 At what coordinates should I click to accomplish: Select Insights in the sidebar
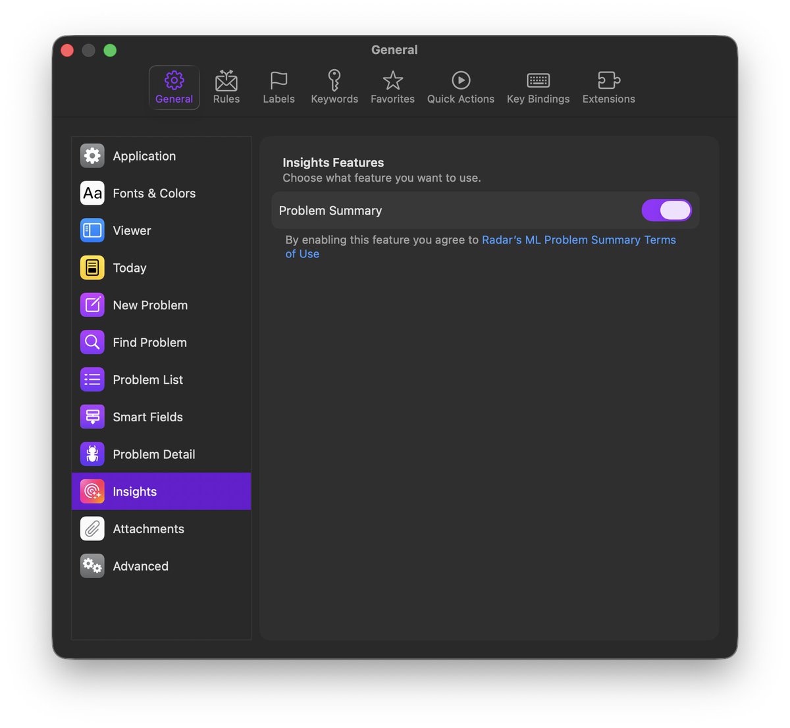[x=161, y=492]
